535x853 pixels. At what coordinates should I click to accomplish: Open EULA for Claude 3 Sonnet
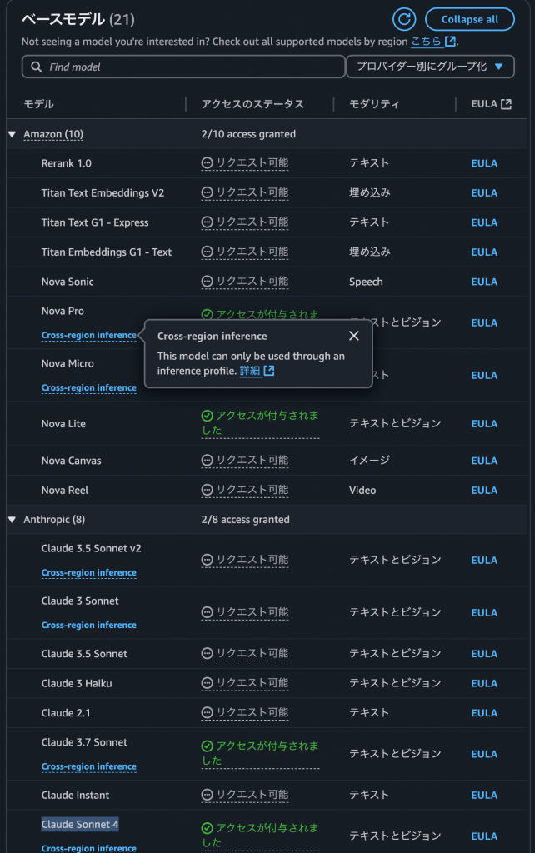tap(484, 612)
